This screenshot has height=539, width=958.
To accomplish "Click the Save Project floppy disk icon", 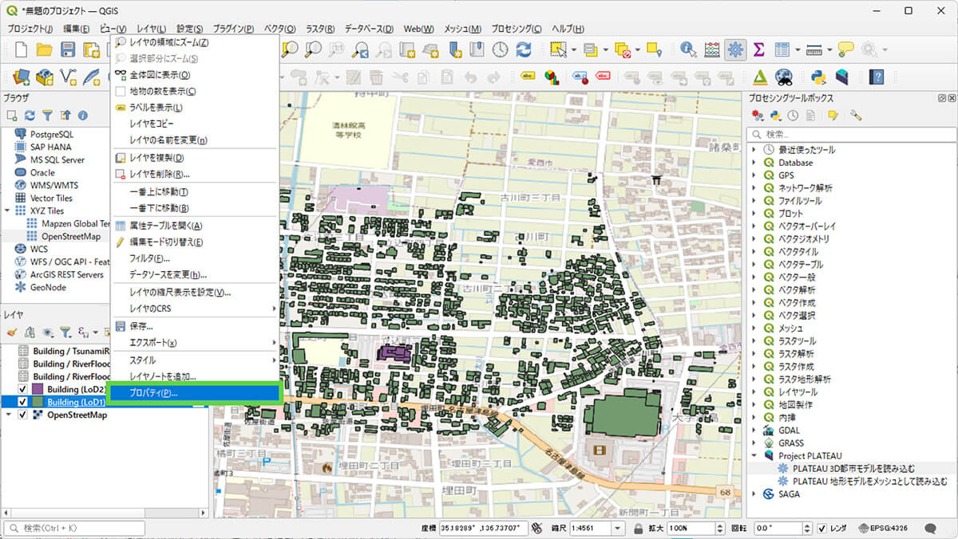I will [x=68, y=49].
